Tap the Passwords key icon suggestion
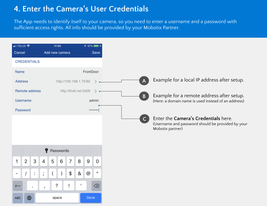This screenshot has height=206, width=267. [46, 151]
